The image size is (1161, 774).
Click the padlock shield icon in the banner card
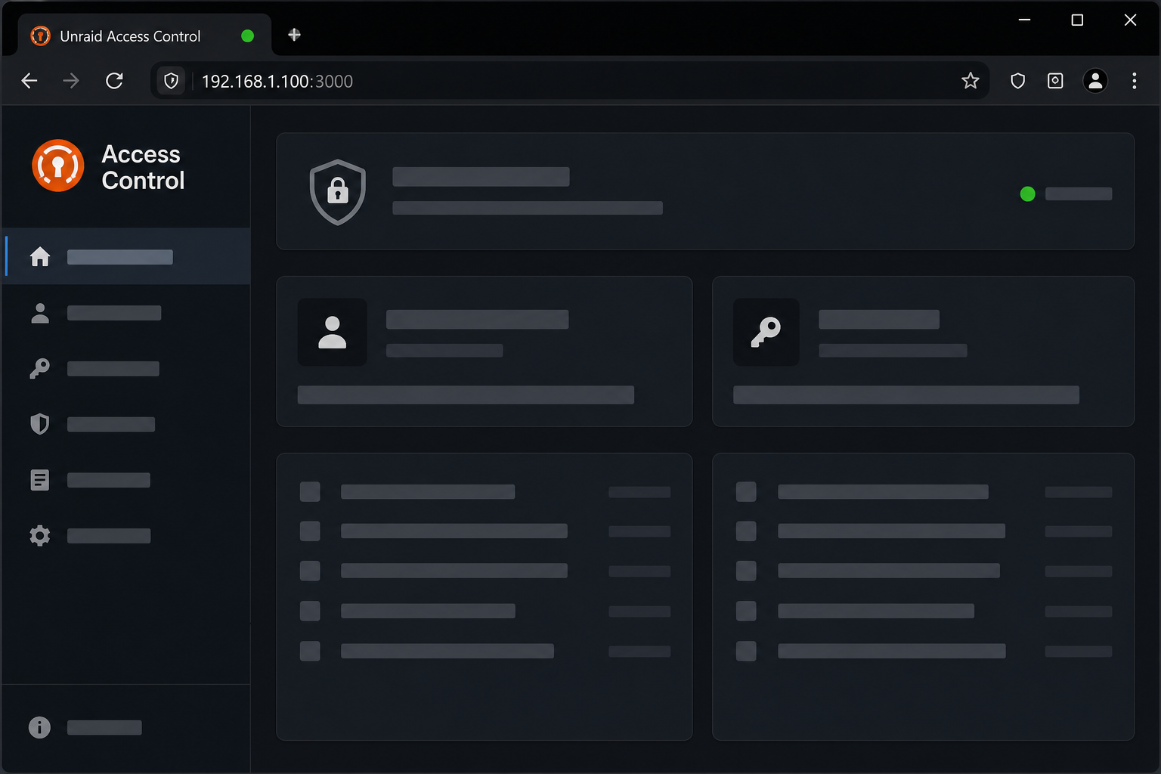[338, 192]
